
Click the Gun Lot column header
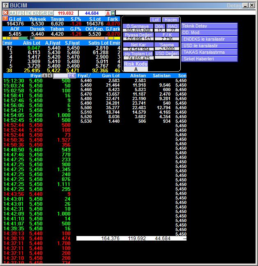point(111,76)
